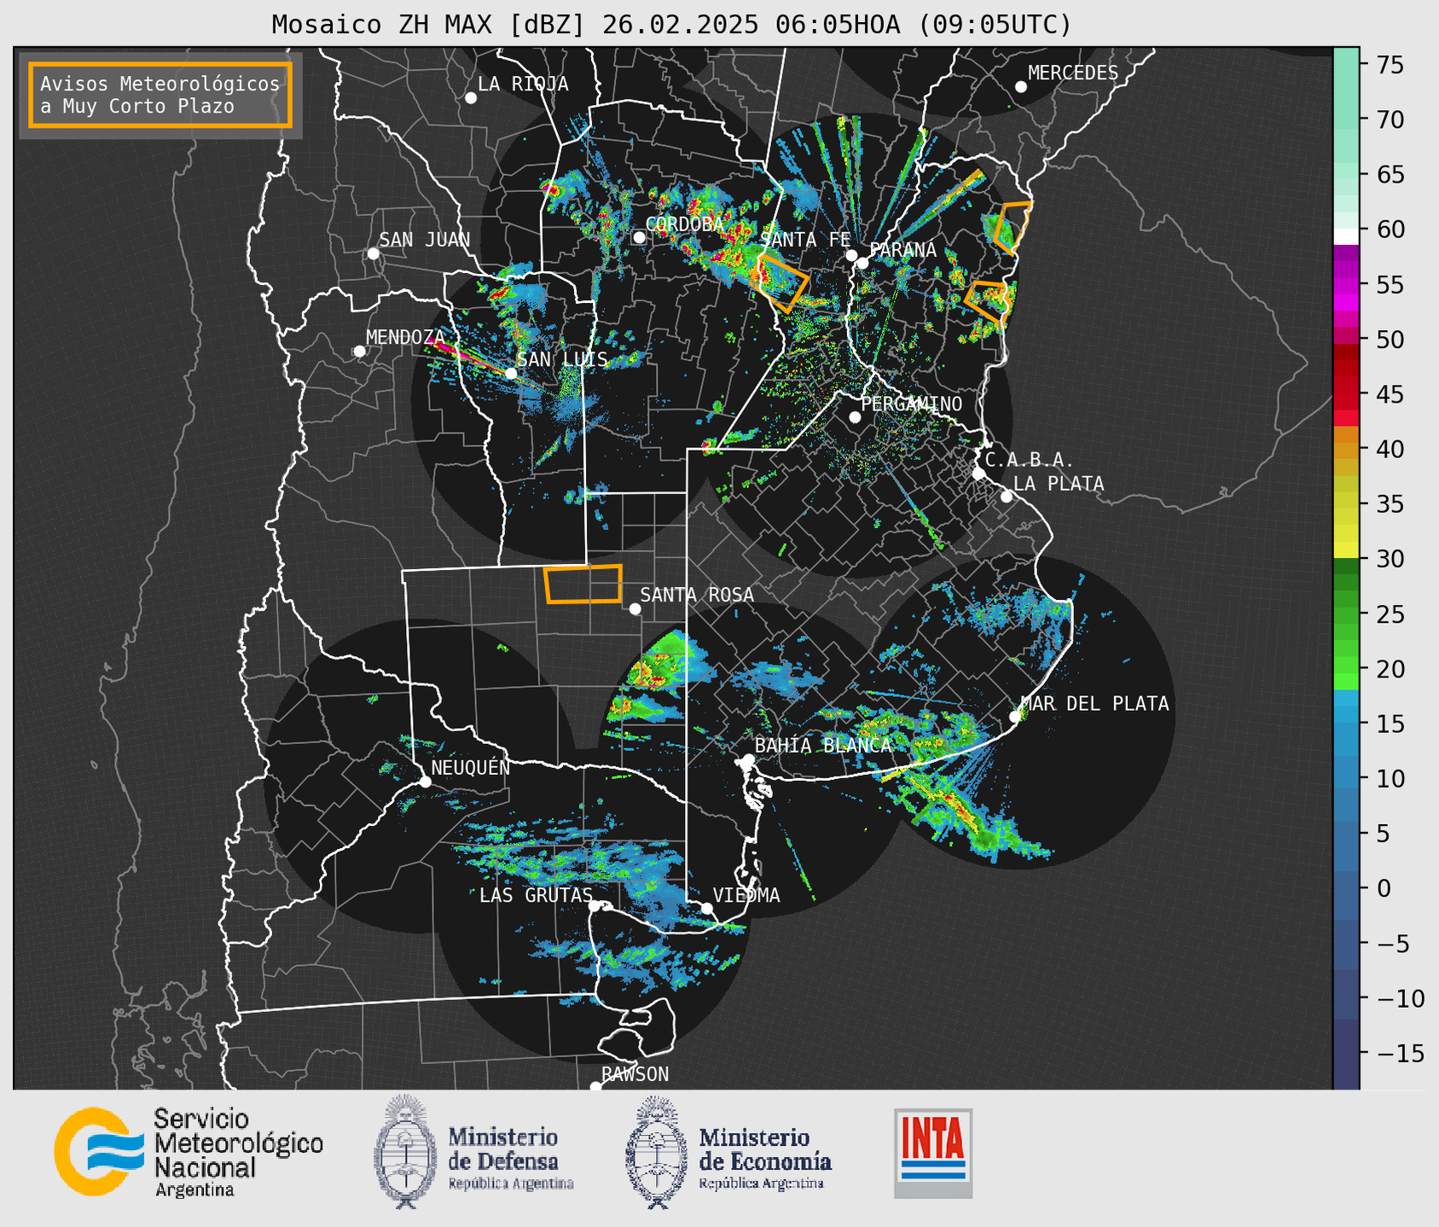Click the white 60 dBZ color band
Screen dimensions: 1439x1227
coord(1346,236)
